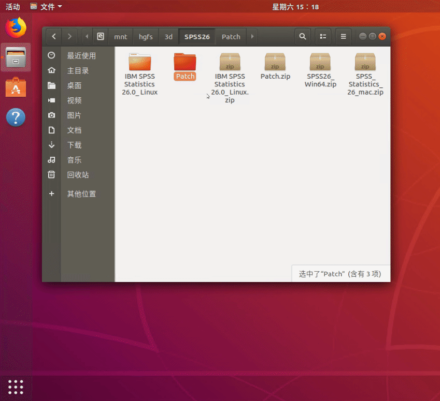Select Patch.zip archive icon

point(275,62)
